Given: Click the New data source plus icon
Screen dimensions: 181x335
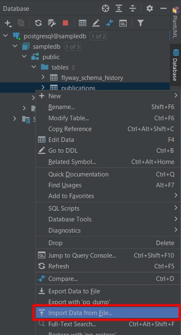Looking at the screenshot, I should point(8,23).
